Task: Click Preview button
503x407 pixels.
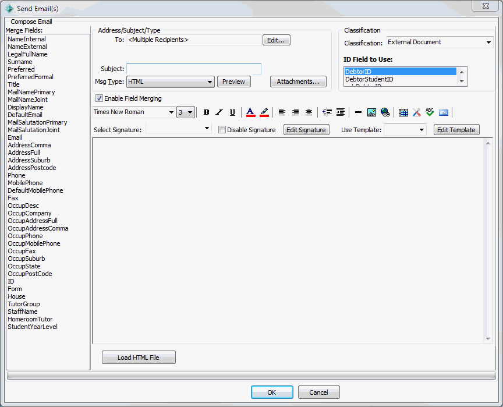Action: click(x=233, y=82)
